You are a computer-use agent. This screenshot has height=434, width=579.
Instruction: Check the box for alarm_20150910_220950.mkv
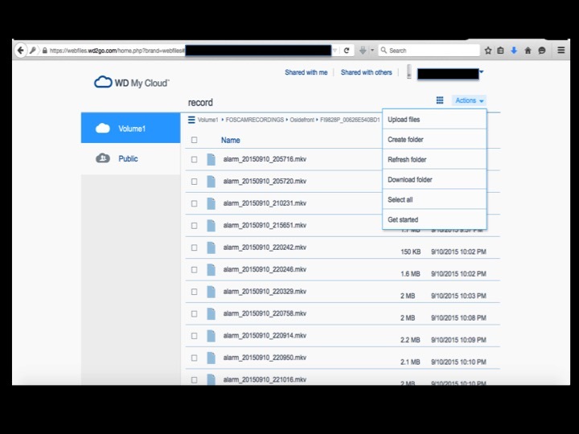195,358
